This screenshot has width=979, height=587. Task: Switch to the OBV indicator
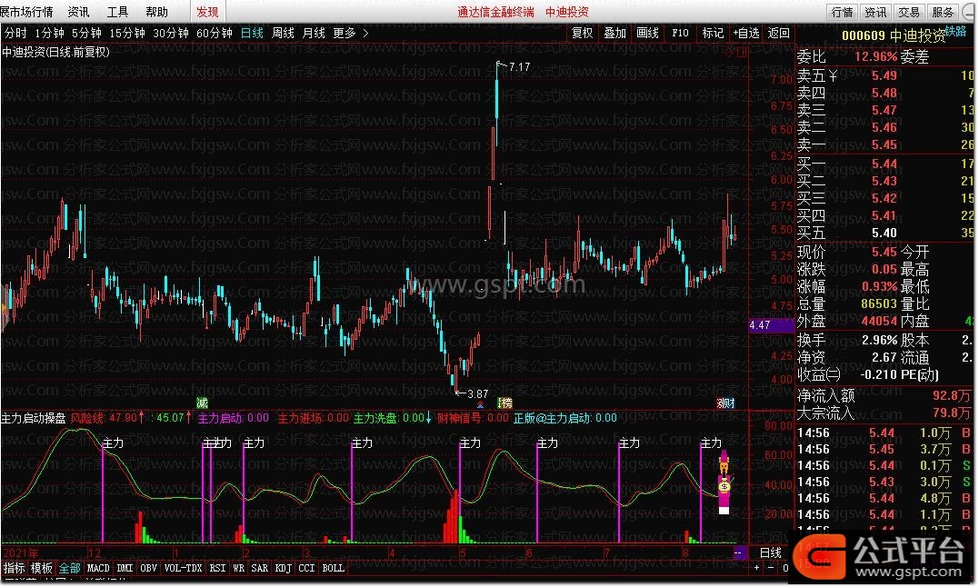coord(148,568)
